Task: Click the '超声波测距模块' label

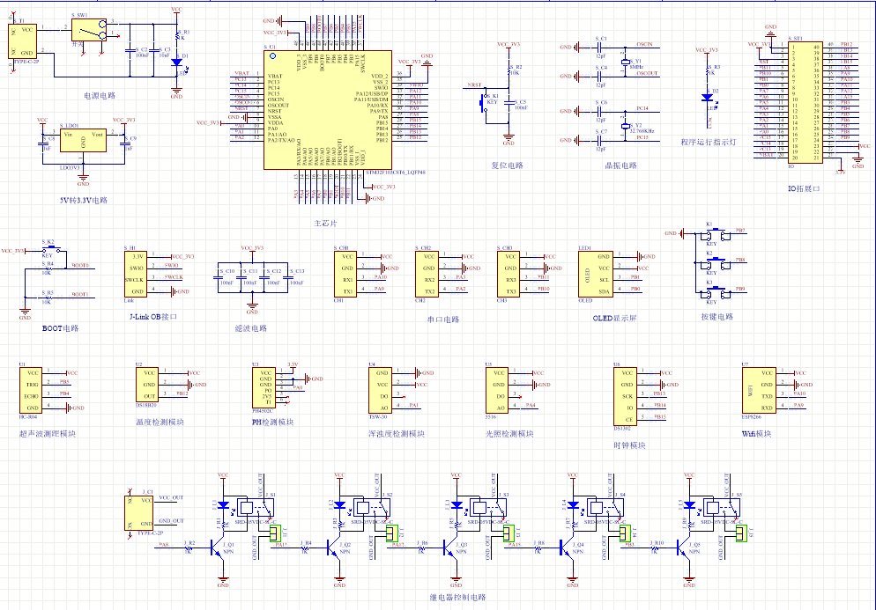Action: pyautogui.click(x=48, y=434)
